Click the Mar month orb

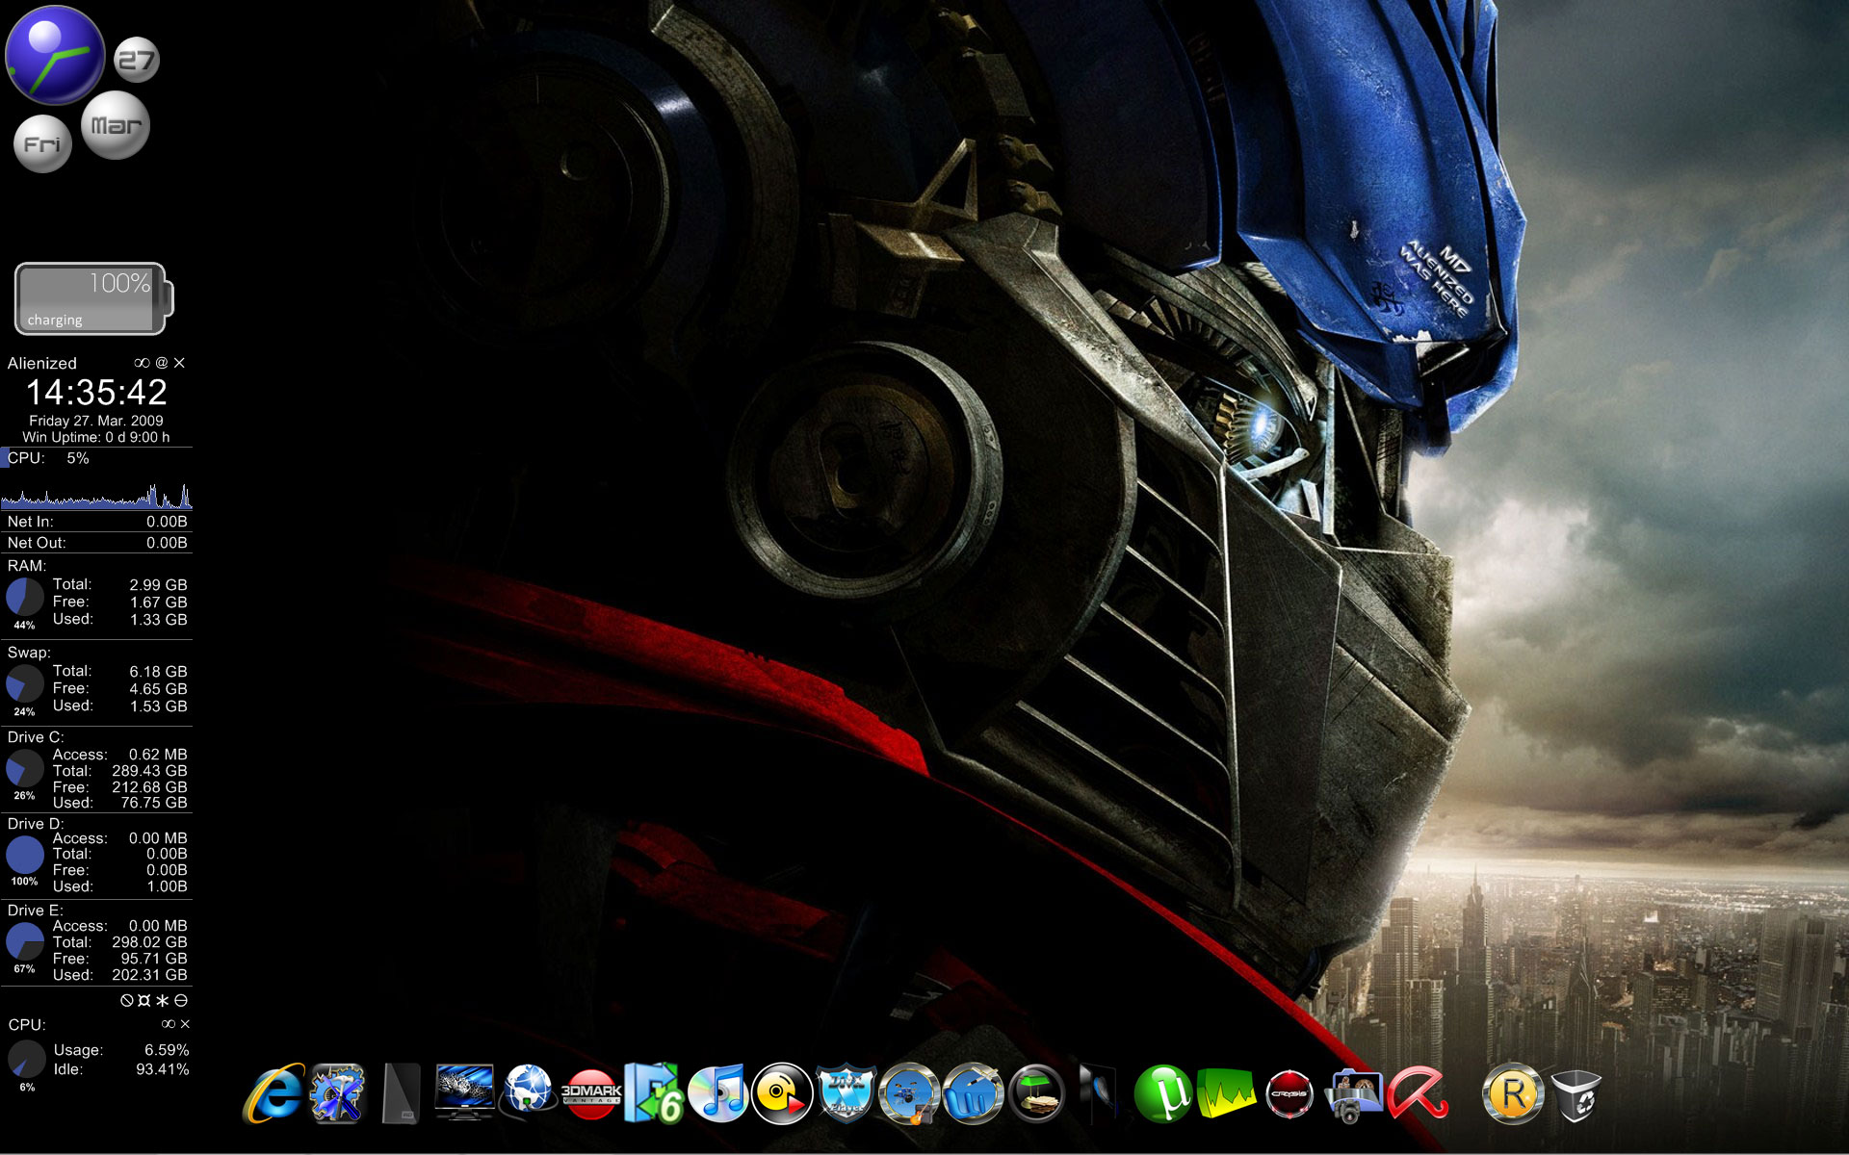click(116, 125)
